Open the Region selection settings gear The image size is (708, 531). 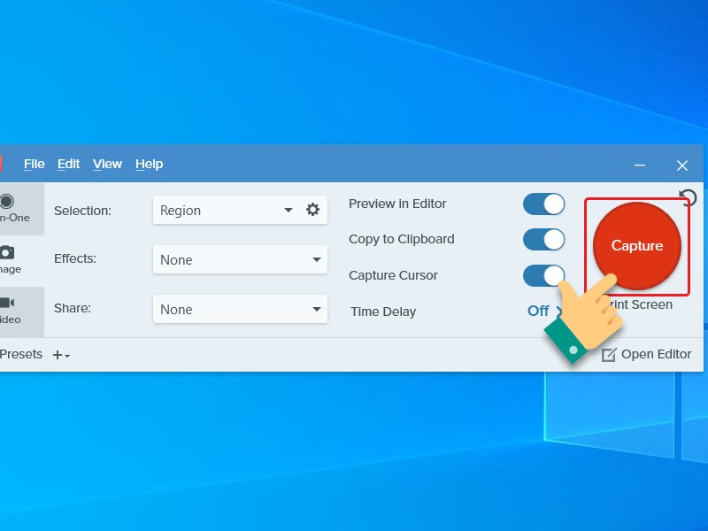pos(313,210)
